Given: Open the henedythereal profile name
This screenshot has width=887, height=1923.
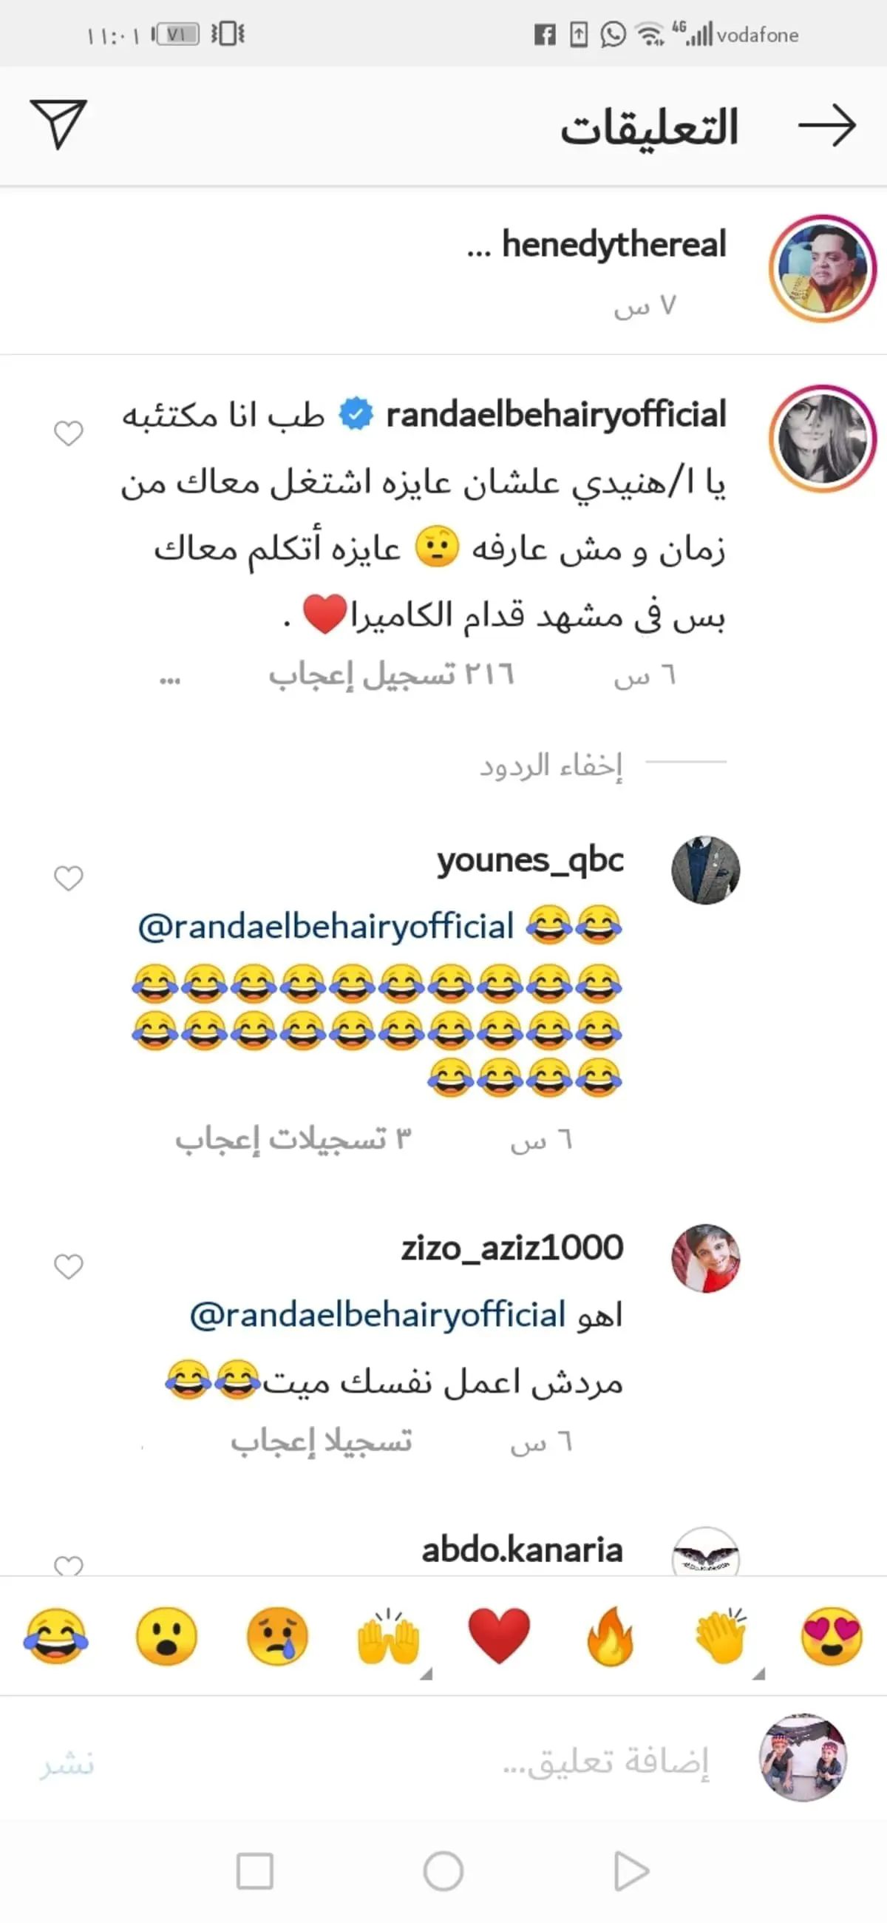Looking at the screenshot, I should click(614, 244).
